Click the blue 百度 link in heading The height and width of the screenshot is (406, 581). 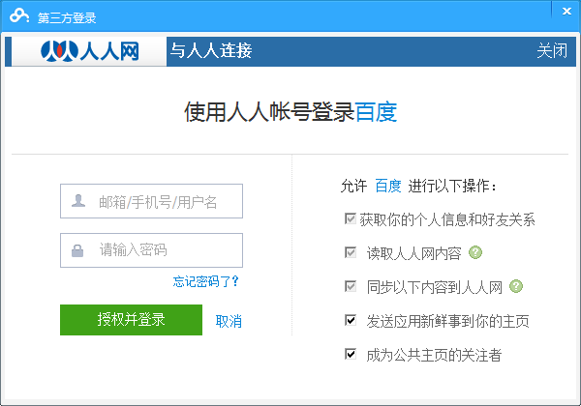[x=376, y=112]
